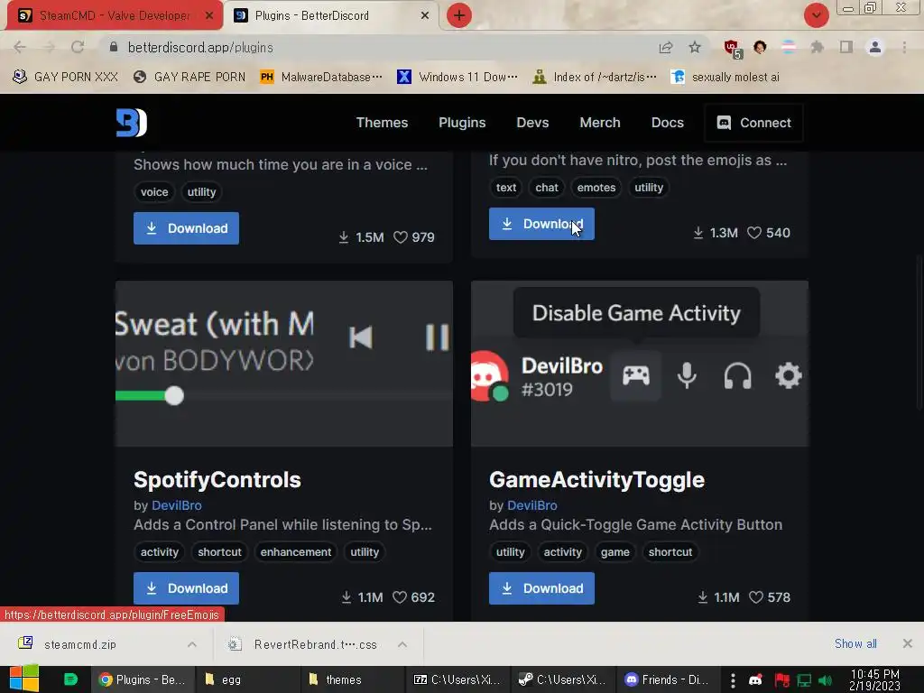The width and height of the screenshot is (924, 693).
Task: Download the GameActivityToggle plugin
Action: pos(541,588)
